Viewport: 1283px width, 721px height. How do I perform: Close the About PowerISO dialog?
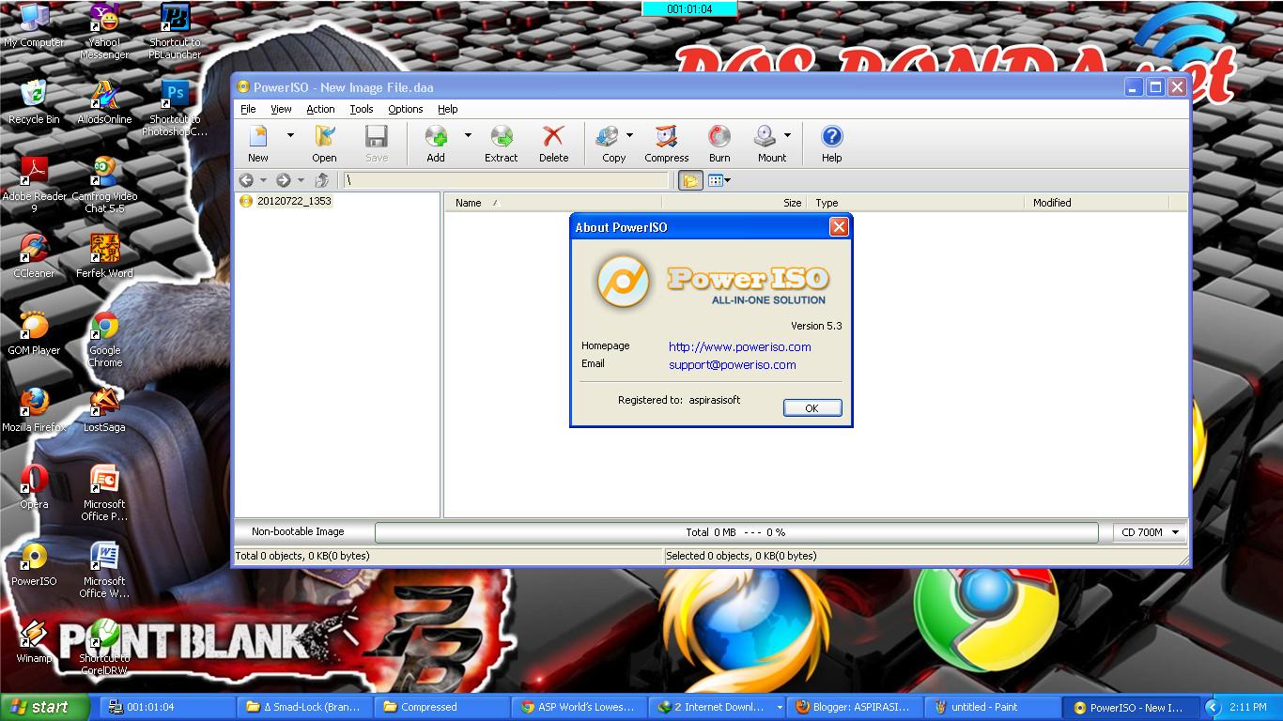839,226
